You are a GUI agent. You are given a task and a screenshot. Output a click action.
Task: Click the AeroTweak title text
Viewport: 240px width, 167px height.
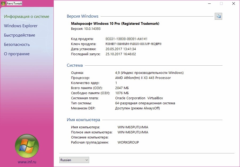[x=14, y=3]
